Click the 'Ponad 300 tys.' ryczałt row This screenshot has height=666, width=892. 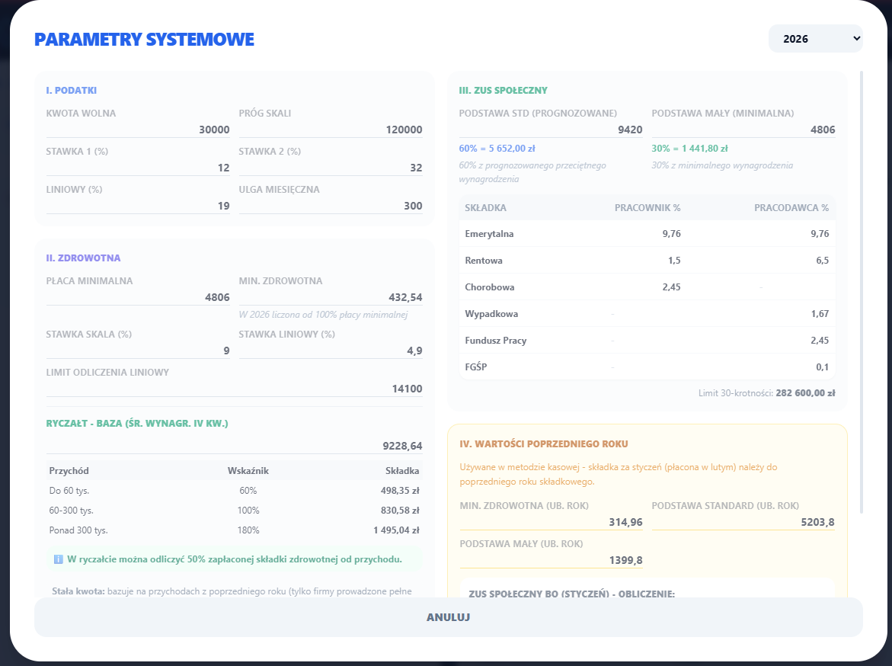click(235, 530)
